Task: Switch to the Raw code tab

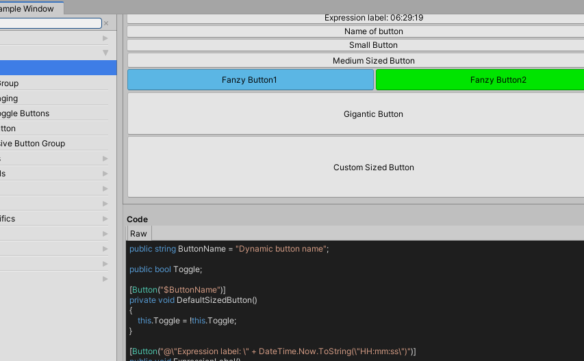Action: (x=138, y=234)
